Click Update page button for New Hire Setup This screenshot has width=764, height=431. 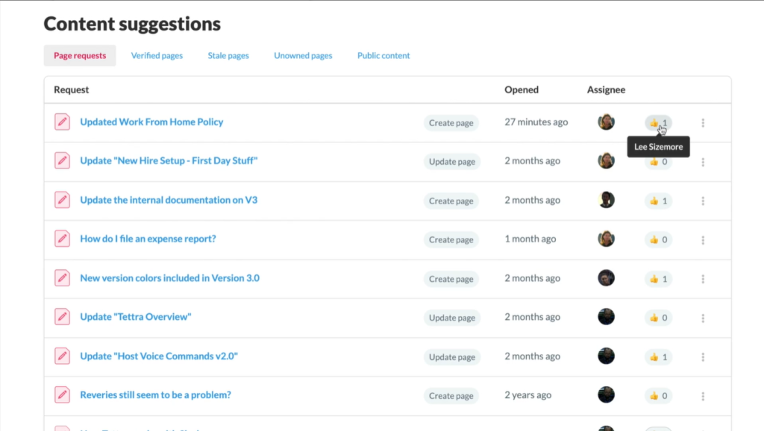[x=452, y=162]
